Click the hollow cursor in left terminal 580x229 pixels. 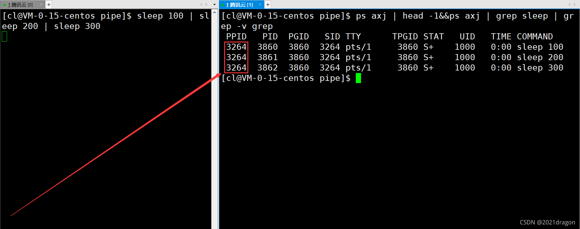[x=4, y=37]
